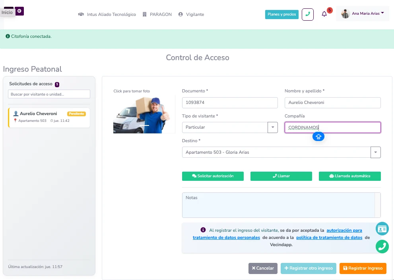The image size is (394, 280).
Task: Click the Intus Aliado Tecnológico intercom icon
Action: pos(81,14)
